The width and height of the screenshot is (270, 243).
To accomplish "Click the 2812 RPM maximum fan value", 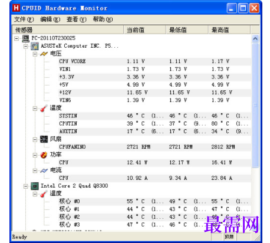I will [223, 147].
